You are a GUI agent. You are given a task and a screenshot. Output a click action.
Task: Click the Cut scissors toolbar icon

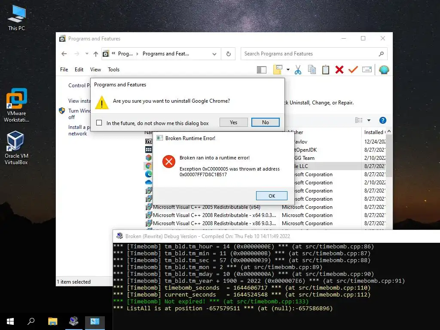pos(298,70)
